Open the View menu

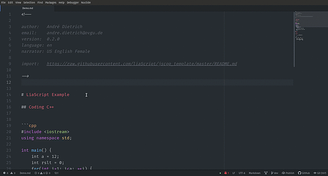(18, 2)
